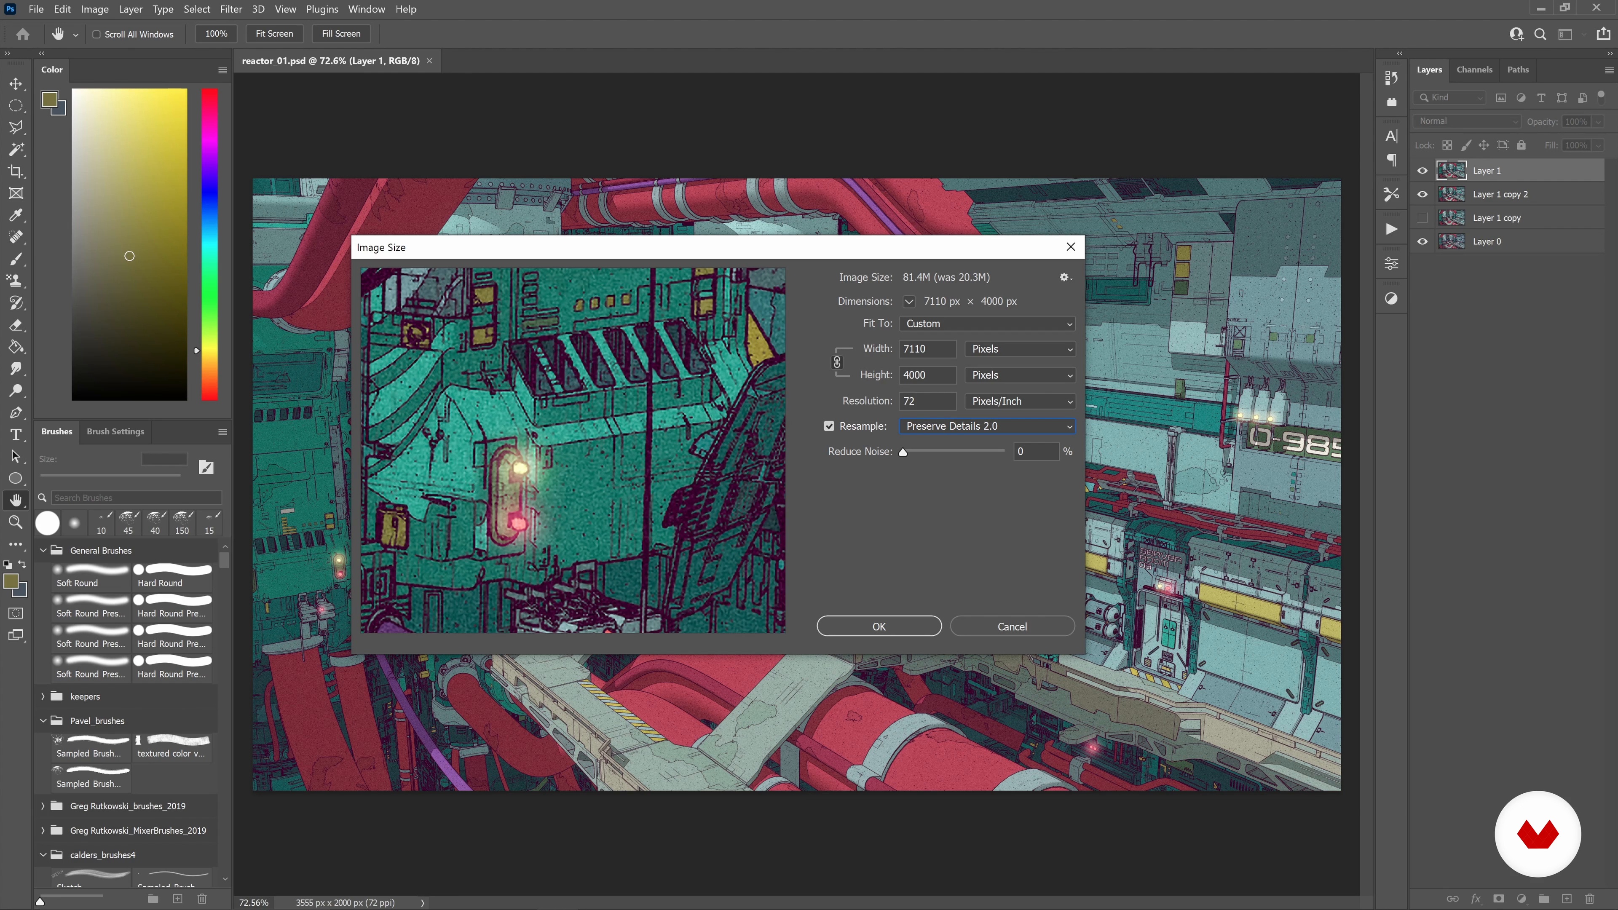Switch to the Paths tab
The width and height of the screenshot is (1618, 910).
(1517, 70)
